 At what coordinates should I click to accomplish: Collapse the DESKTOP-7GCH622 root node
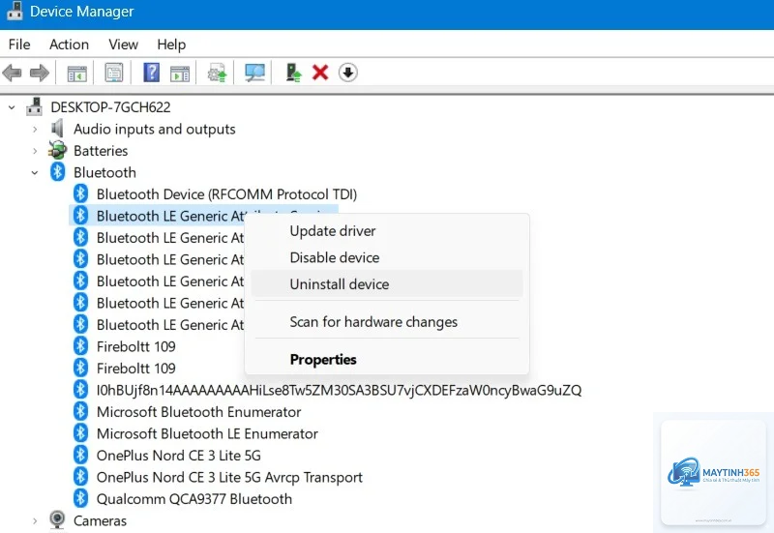coord(12,107)
